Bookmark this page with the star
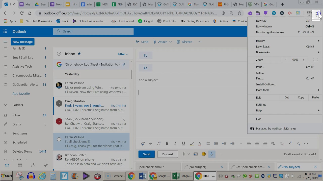 click(239, 13)
